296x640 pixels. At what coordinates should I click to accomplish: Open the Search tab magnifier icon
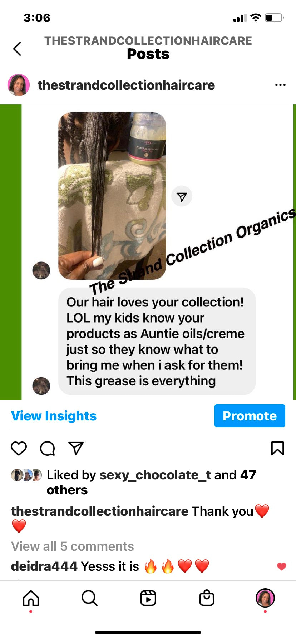(89, 598)
